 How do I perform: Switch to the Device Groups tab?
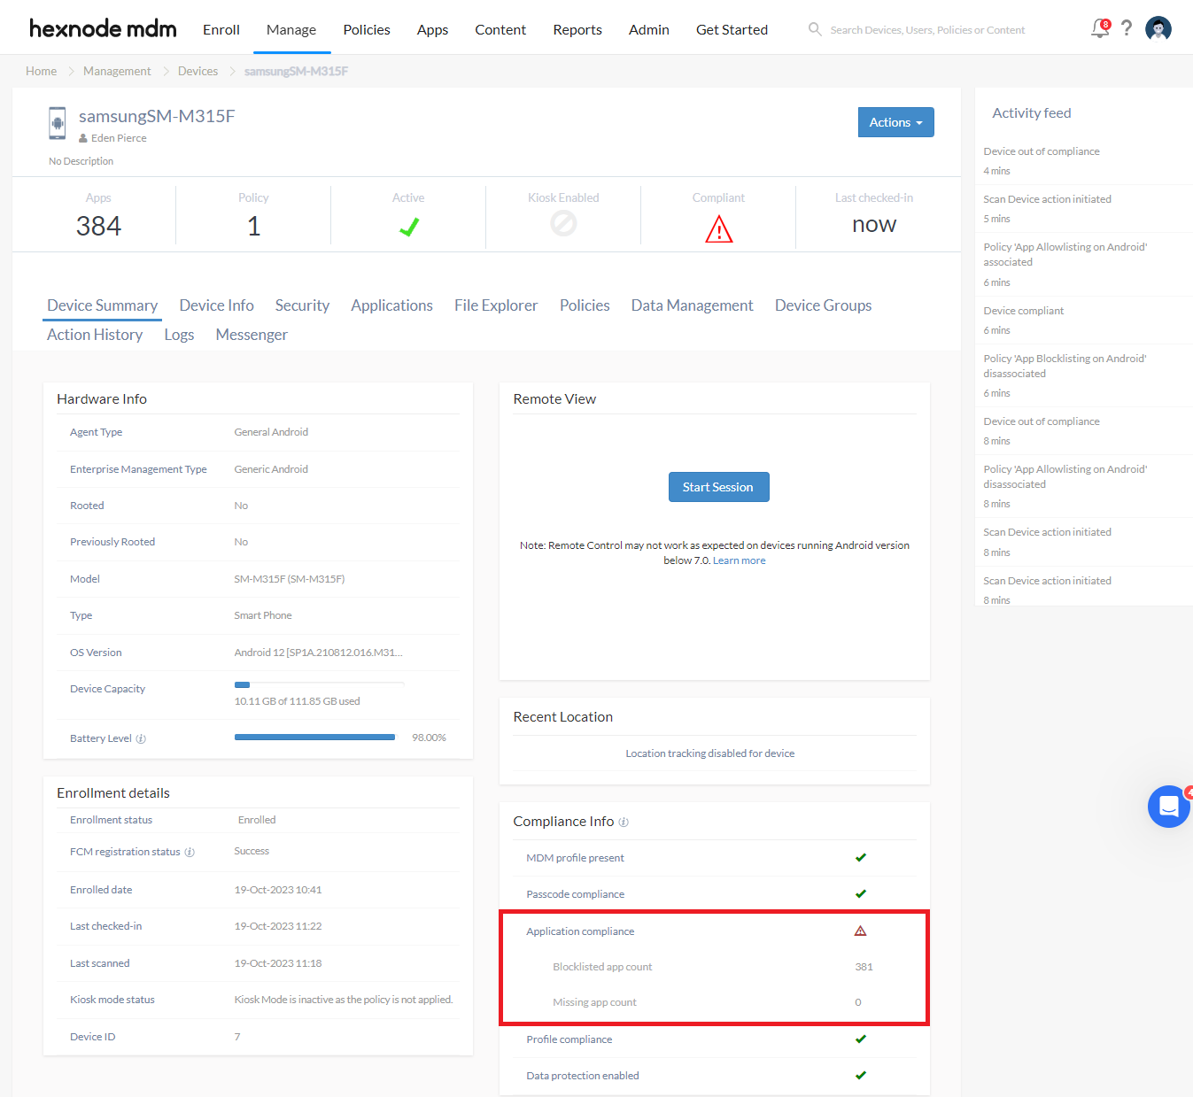click(824, 305)
